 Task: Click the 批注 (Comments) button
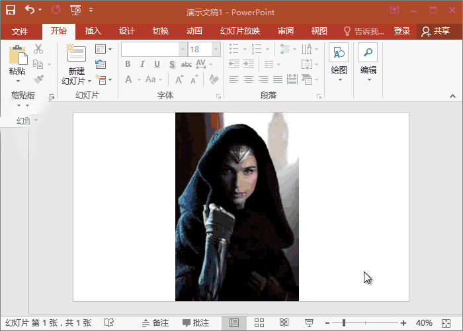coord(196,323)
